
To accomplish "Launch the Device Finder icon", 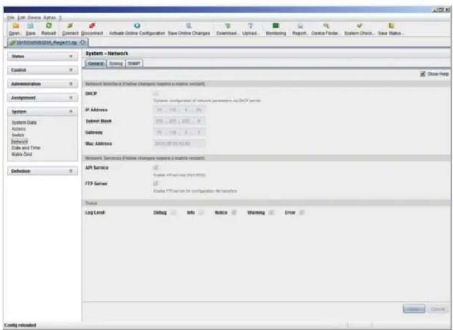I will (x=326, y=26).
